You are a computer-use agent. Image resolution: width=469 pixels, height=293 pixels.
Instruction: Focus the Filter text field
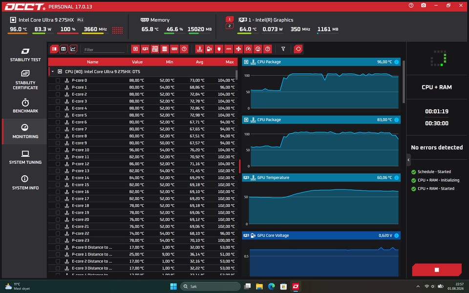[x=104, y=50]
